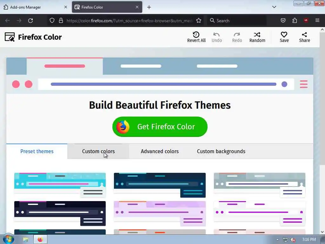325x244 pixels.
Task: Show hidden system tray icons
Action: point(277,240)
